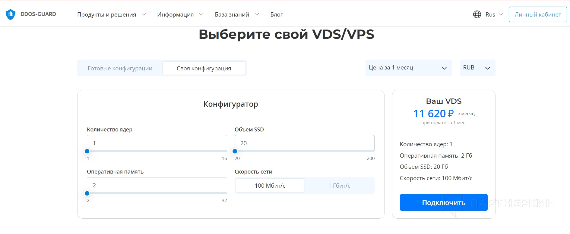Viewport: 570px width, 234px height.
Task: Click the maximum value 32 under memory slider
Action: [224, 201]
